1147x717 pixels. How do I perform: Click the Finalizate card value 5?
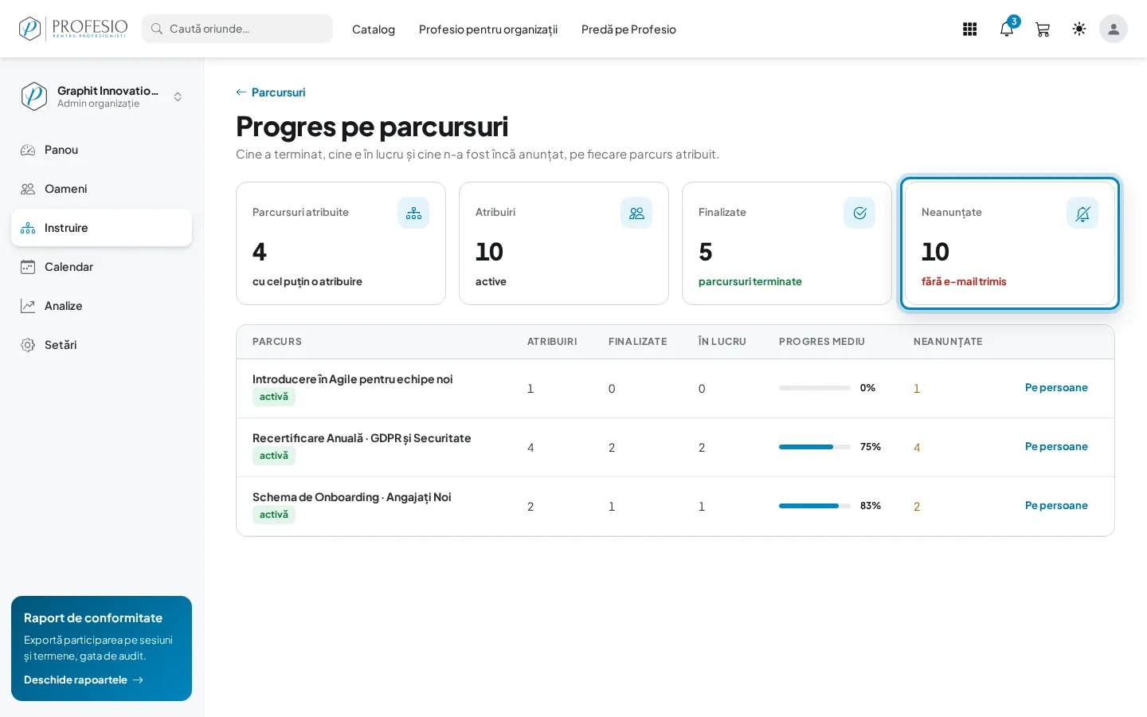705,252
